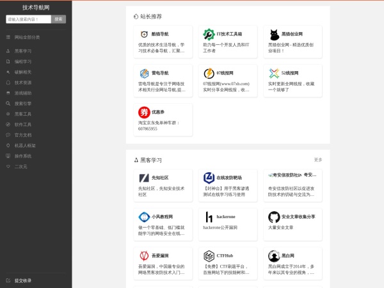Image resolution: width=384 pixels, height=288 pixels.
Task: Click the 技术资源 sidebar icon
Action: 8,83
